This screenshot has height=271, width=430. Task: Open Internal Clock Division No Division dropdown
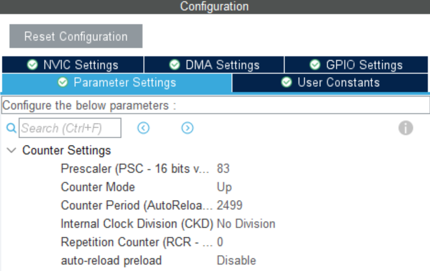[x=246, y=224]
